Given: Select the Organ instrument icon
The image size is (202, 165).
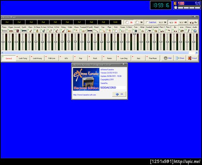Looking at the screenshot, I should pos(11,31).
